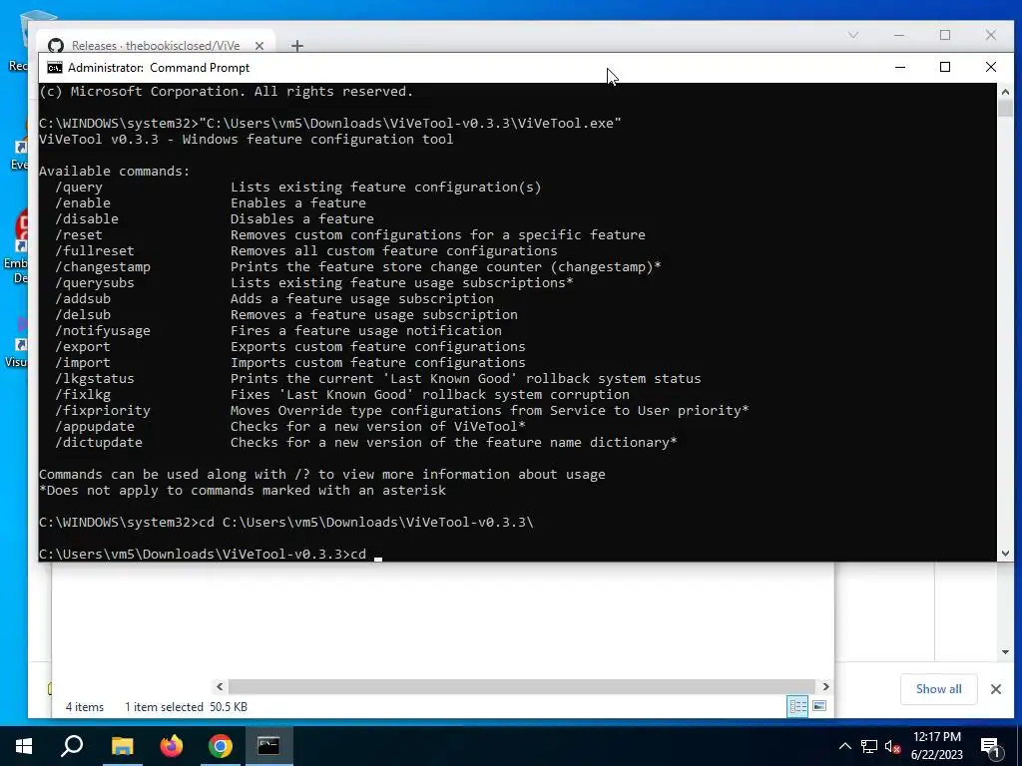This screenshot has width=1022, height=766.
Task: Click the 'Available commands:' heading text
Action: pos(114,172)
